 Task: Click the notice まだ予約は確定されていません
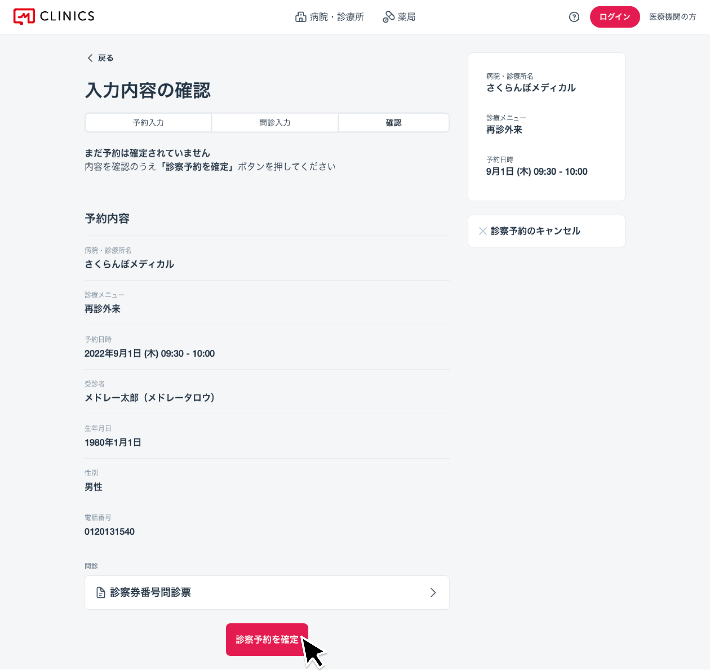pos(147,153)
